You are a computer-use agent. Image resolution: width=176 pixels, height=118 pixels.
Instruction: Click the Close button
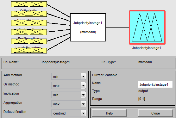[x=155, y=113]
